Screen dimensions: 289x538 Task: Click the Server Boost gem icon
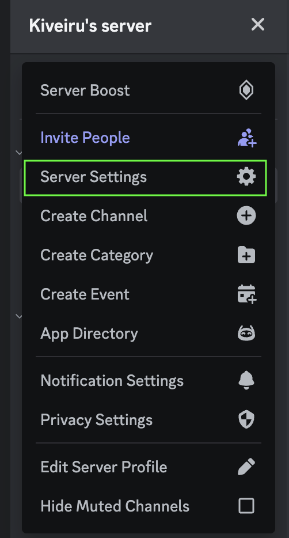246,90
